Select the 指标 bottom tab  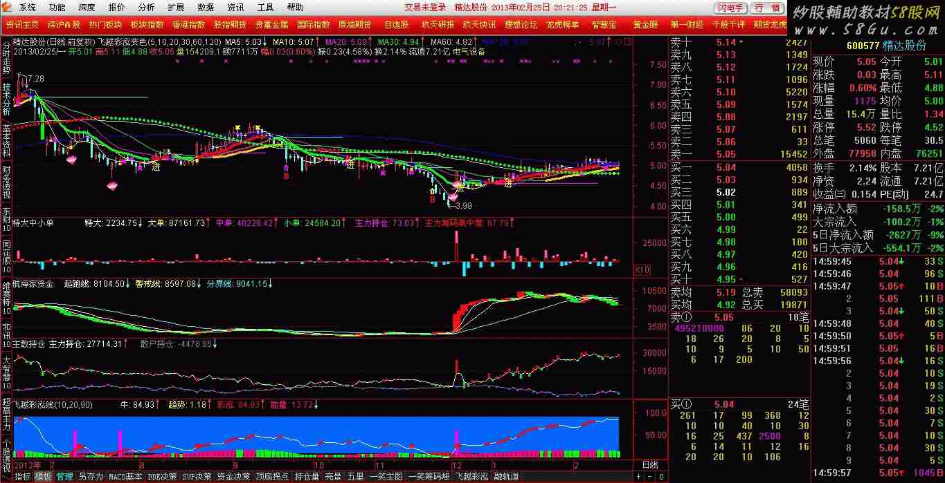click(22, 477)
